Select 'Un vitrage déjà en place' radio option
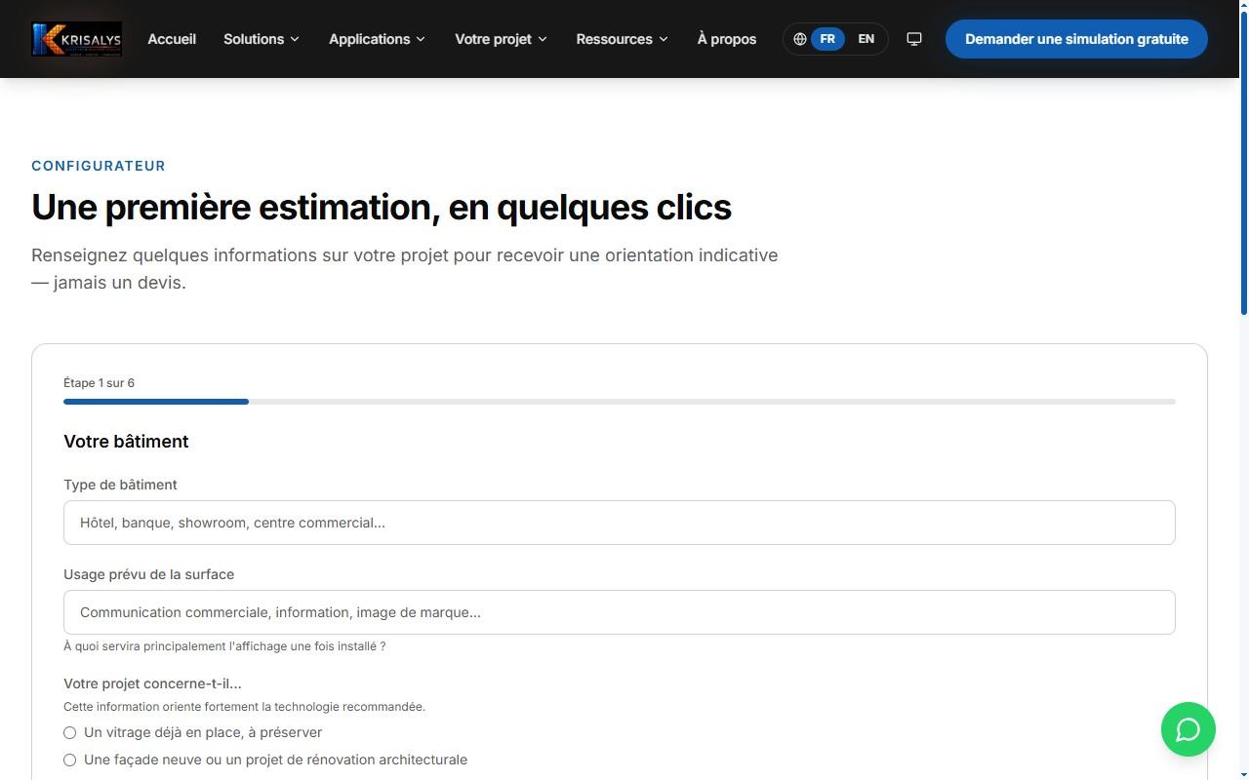 click(70, 732)
